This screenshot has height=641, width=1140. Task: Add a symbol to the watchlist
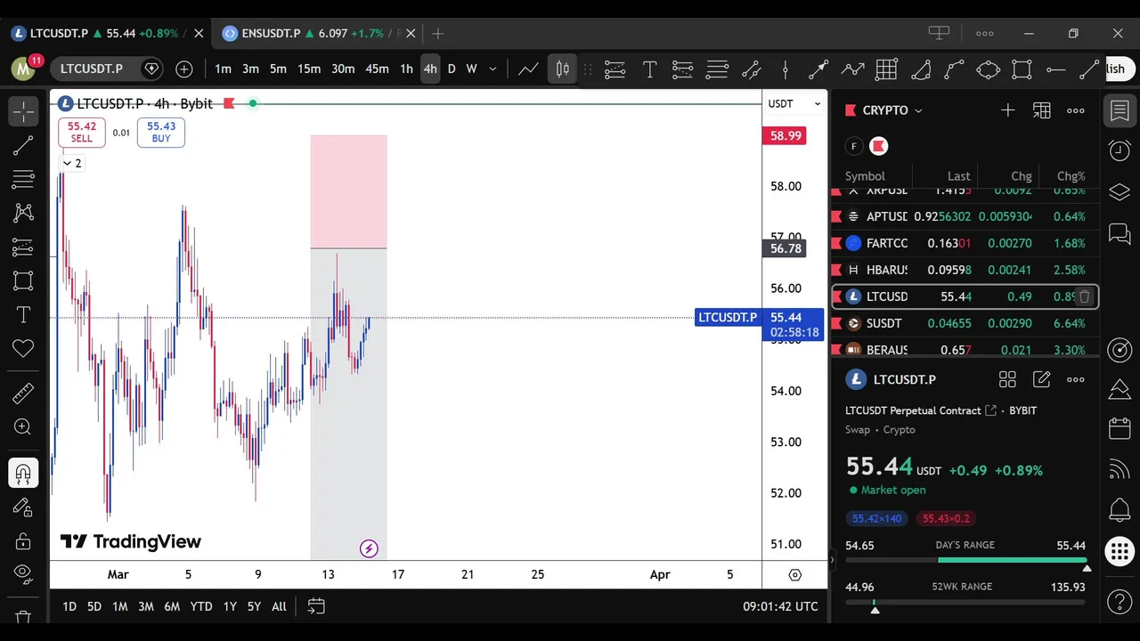[x=1007, y=110]
